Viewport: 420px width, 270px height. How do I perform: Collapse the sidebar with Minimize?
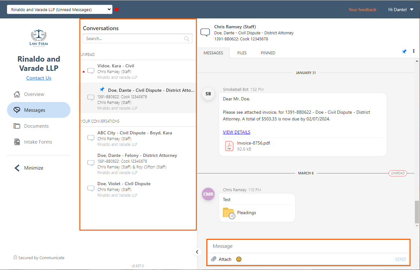coord(33,168)
